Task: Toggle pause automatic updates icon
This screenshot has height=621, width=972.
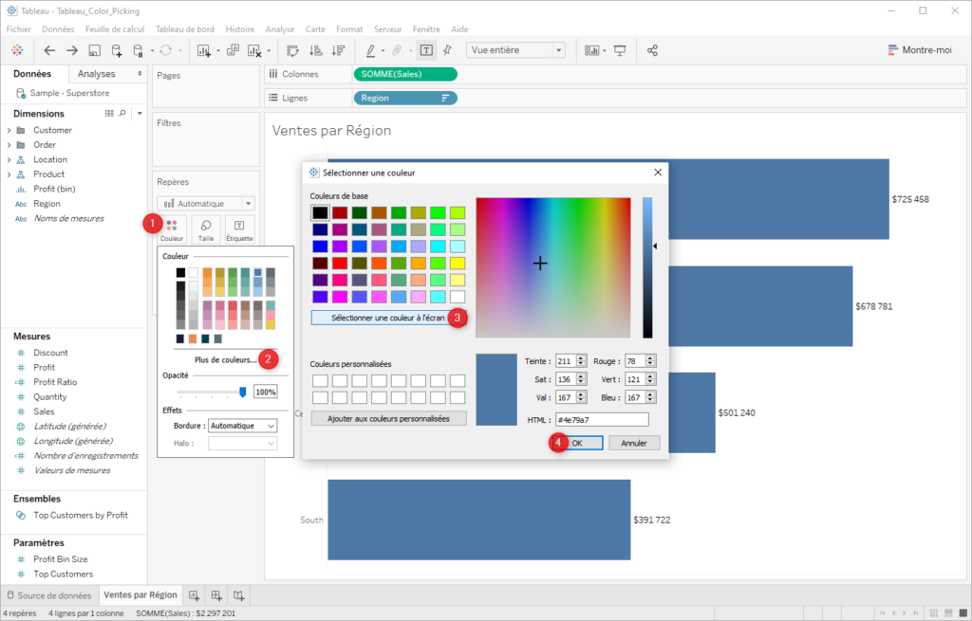Action: [139, 51]
